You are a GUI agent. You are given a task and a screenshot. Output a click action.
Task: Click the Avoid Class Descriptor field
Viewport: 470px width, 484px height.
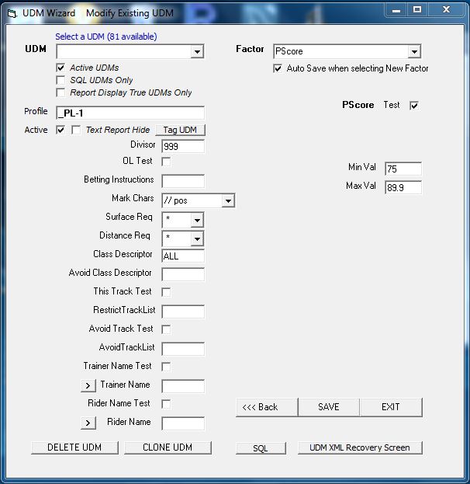coord(183,274)
